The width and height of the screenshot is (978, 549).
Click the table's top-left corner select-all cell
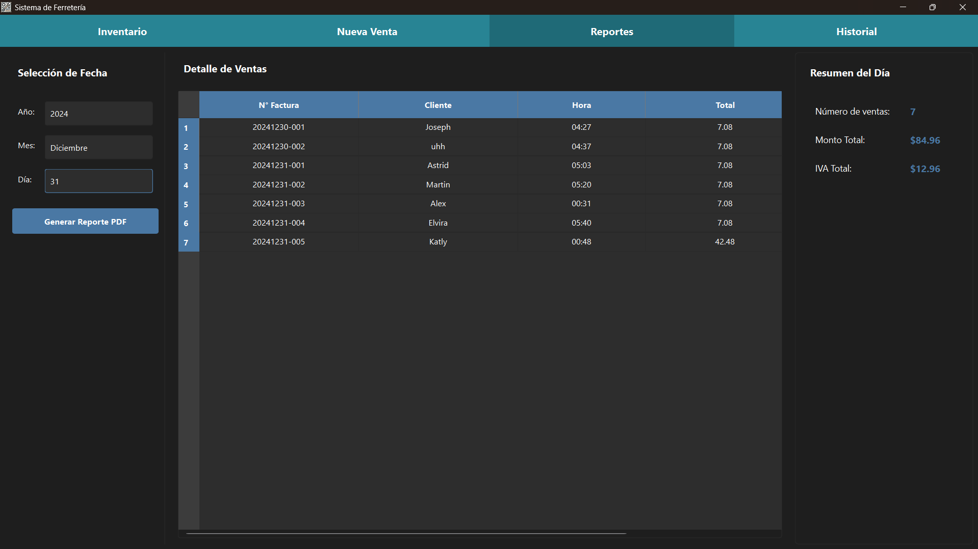(x=189, y=105)
